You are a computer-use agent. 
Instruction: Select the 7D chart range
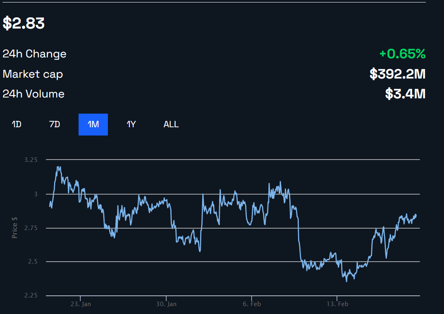coord(55,124)
